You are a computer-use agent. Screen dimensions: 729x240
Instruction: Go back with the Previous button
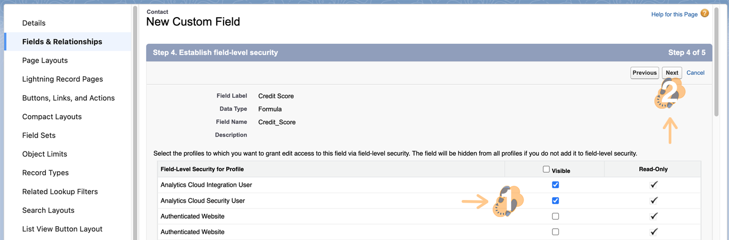tap(644, 73)
